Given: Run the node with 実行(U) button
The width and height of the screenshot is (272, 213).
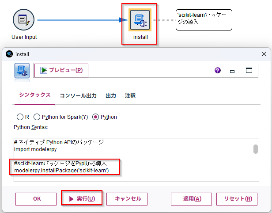Looking at the screenshot, I should [82, 198].
